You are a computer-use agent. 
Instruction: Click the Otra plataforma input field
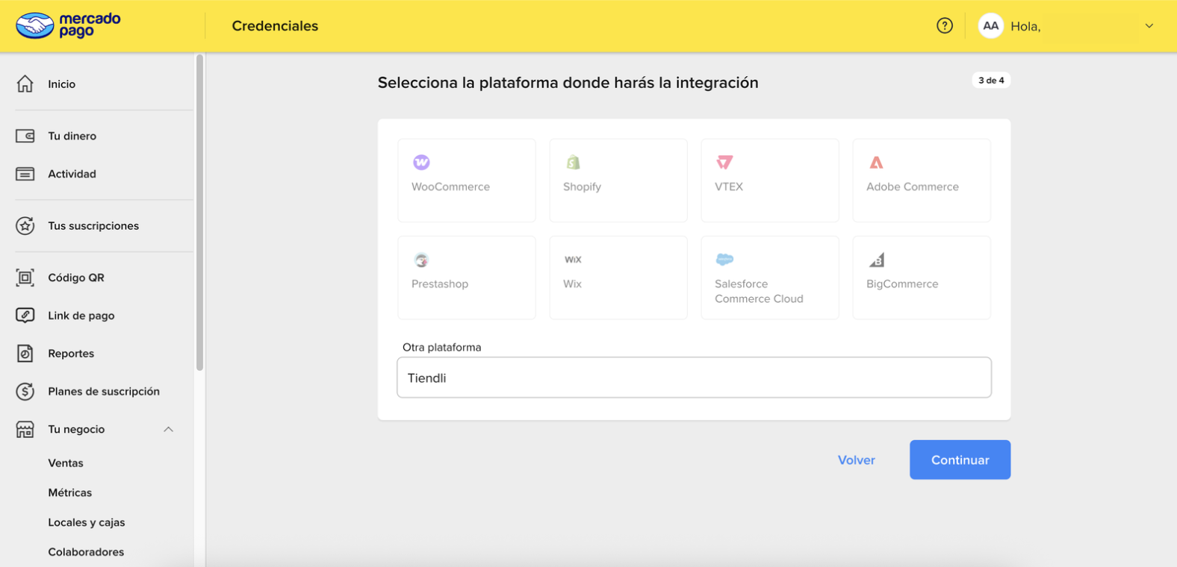(x=694, y=378)
